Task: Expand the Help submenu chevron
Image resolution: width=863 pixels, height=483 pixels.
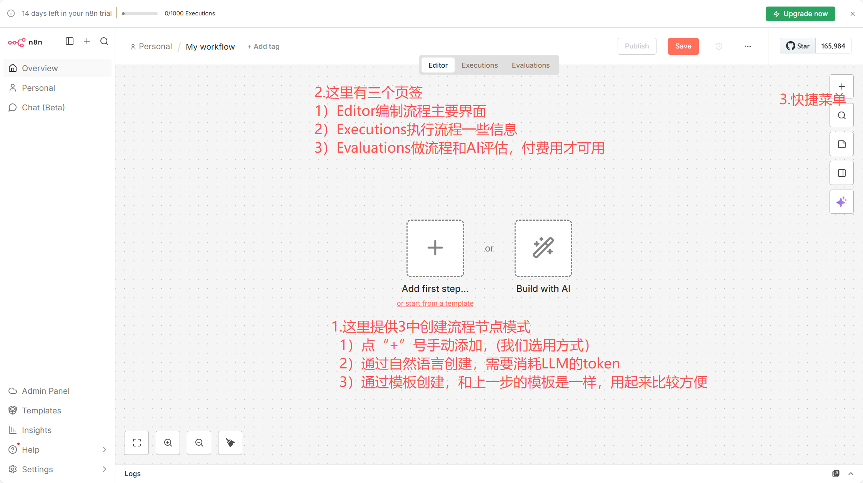Action: click(105, 450)
